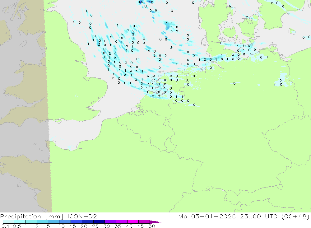The height and width of the screenshot is (228, 311).
Task: Pick the 10–15 mm legend color box
Action: click(65, 222)
